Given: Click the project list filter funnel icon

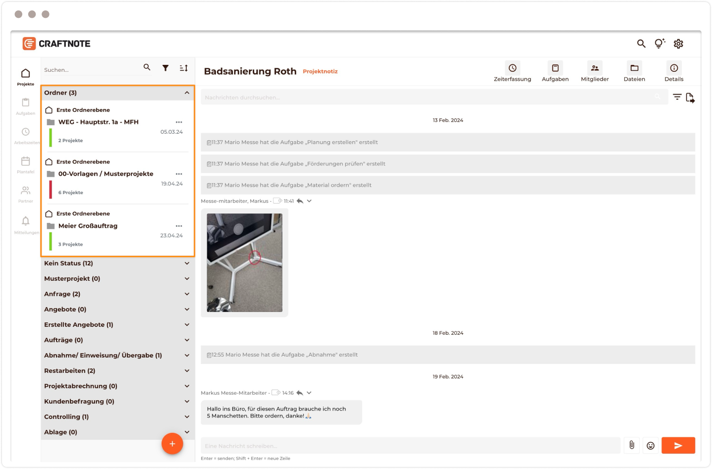Looking at the screenshot, I should pyautogui.click(x=165, y=68).
